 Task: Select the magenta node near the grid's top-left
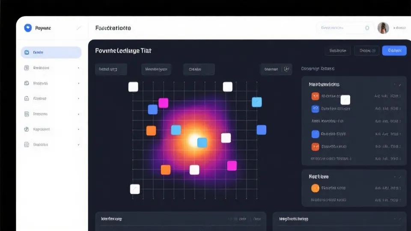tap(164, 103)
